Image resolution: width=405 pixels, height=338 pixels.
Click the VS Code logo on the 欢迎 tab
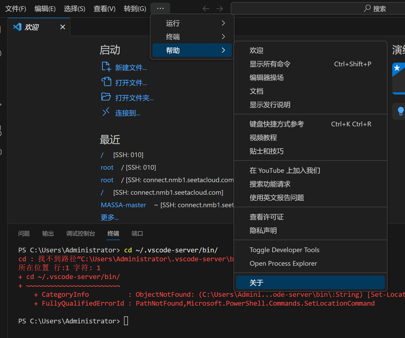(x=17, y=27)
